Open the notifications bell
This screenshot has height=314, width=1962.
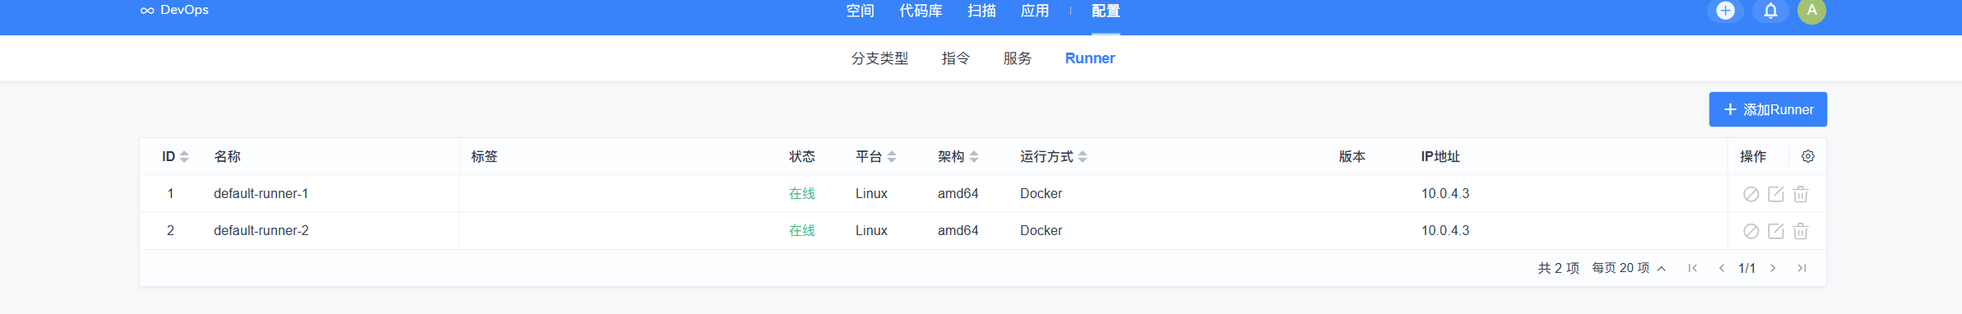click(1770, 11)
